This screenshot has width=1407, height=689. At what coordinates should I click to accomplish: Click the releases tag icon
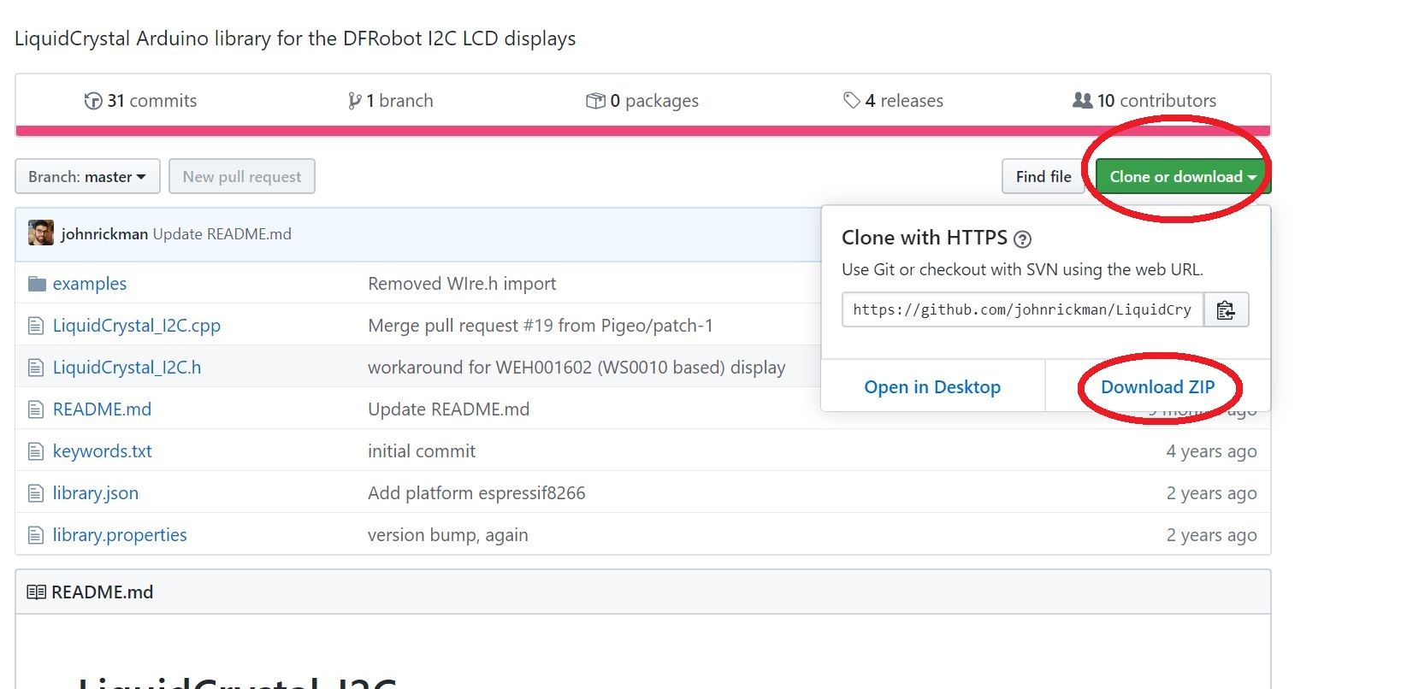(x=852, y=101)
